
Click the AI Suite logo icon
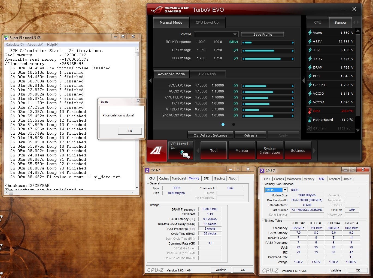156,150
